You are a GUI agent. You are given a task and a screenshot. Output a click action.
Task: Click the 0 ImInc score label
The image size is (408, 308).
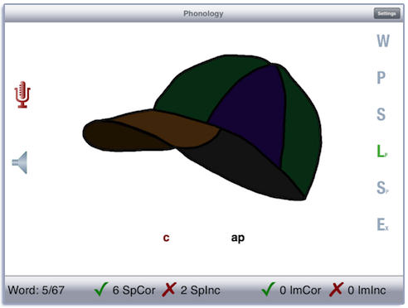367,291
